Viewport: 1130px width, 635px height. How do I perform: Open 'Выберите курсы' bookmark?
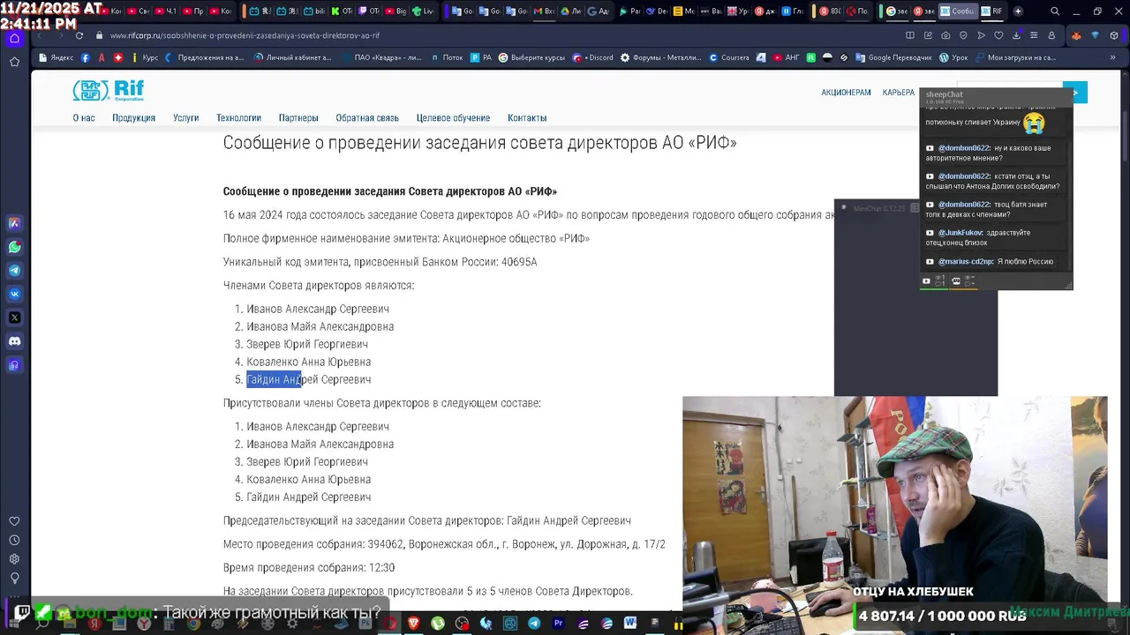pyautogui.click(x=531, y=57)
